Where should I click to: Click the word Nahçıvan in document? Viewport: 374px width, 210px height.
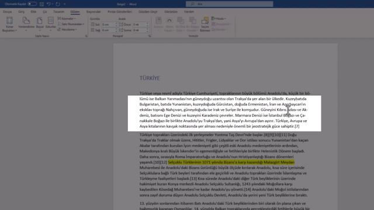tap(174, 110)
